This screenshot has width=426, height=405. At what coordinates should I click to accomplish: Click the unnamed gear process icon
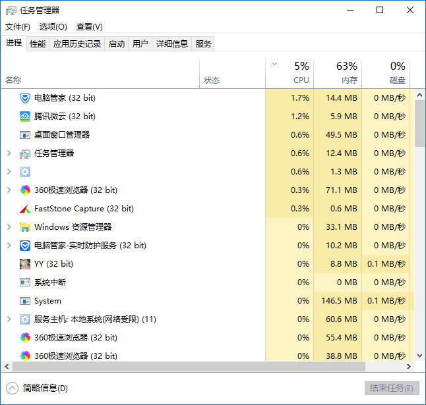point(25,172)
